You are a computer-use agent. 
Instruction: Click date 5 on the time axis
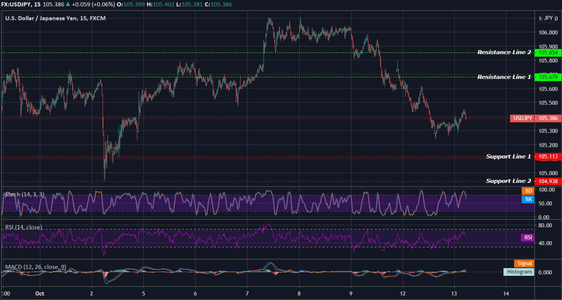coord(143,294)
